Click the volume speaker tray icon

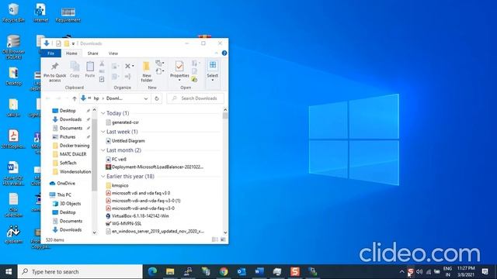click(419, 272)
